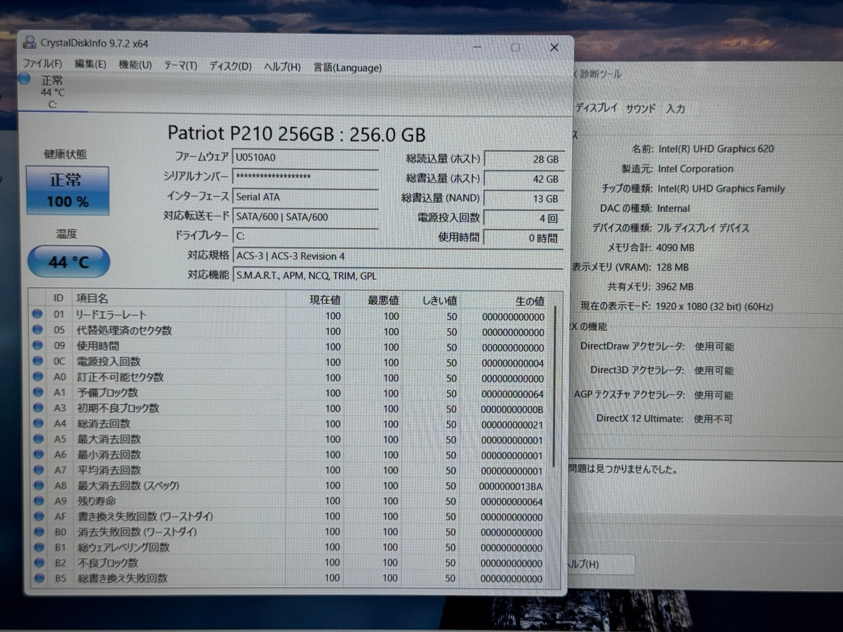Click the status dot of row A5 最大消去回数

(39, 438)
